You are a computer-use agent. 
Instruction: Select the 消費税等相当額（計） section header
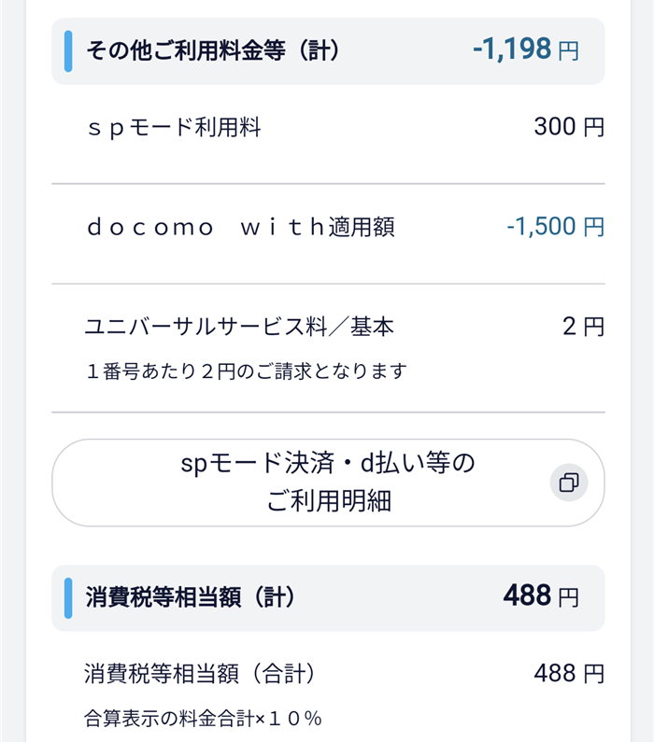pos(191,597)
